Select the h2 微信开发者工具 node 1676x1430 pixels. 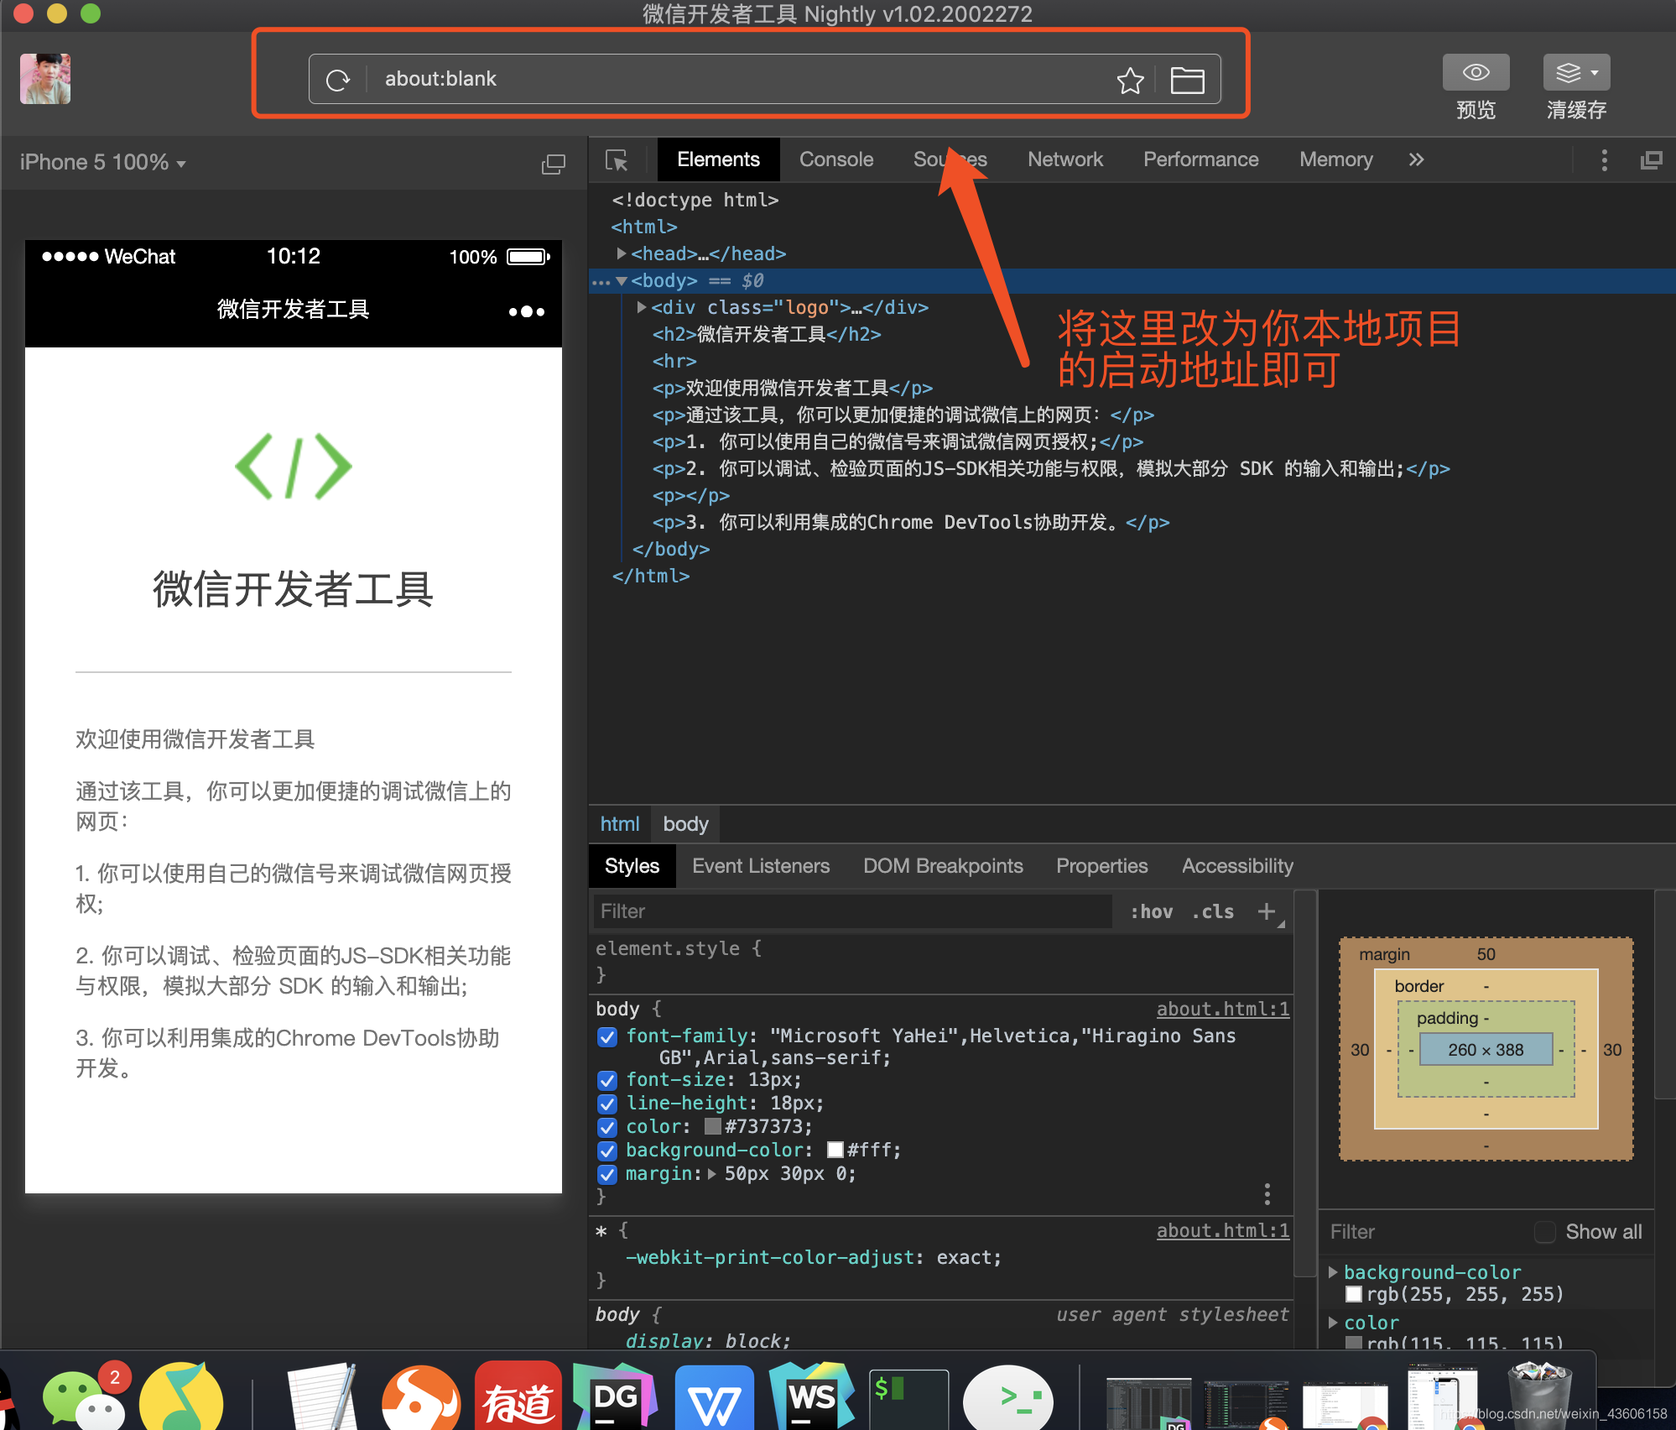[x=767, y=334]
